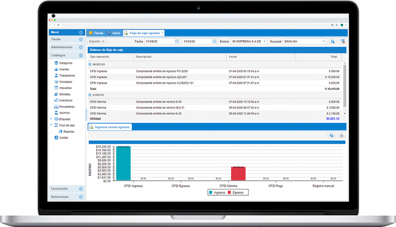Click the Inventarios icon in sidebar

[x=56, y=100]
